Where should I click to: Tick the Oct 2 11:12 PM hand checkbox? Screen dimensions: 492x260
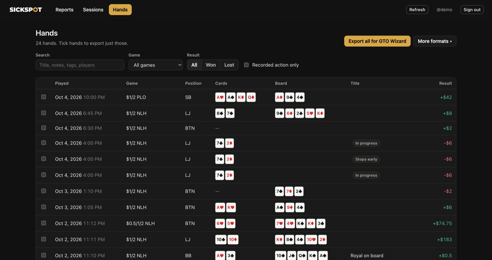pyautogui.click(x=44, y=223)
